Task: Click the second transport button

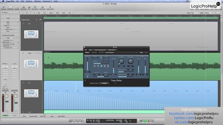Action: [x=74, y=121]
